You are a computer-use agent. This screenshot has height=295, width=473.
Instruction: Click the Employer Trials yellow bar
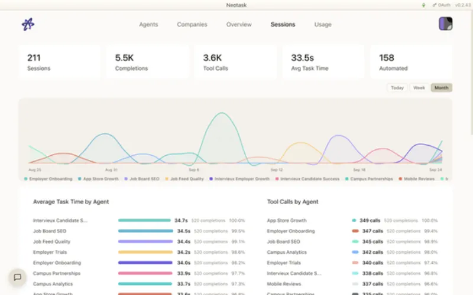click(145, 252)
